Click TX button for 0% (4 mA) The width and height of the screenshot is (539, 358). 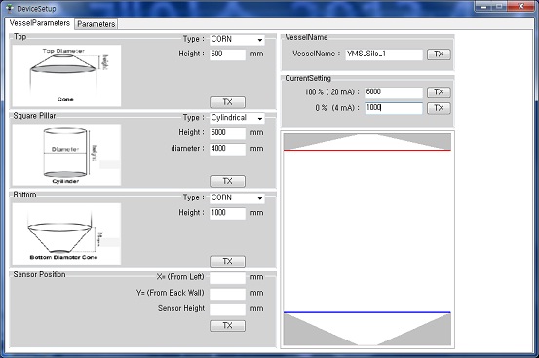pyautogui.click(x=439, y=108)
